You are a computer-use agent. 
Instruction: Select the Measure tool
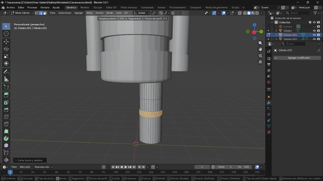click(6, 79)
